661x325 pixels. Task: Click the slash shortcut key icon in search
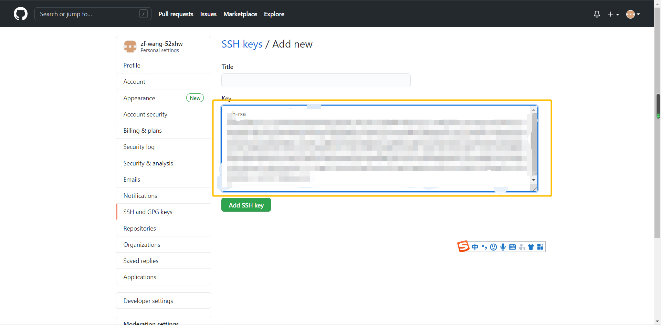pos(144,14)
